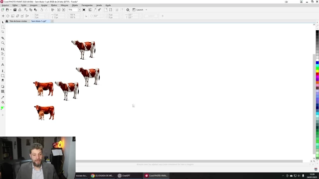
Task: Select the Crop tool in toolbox
Action: [x=2, y=38]
